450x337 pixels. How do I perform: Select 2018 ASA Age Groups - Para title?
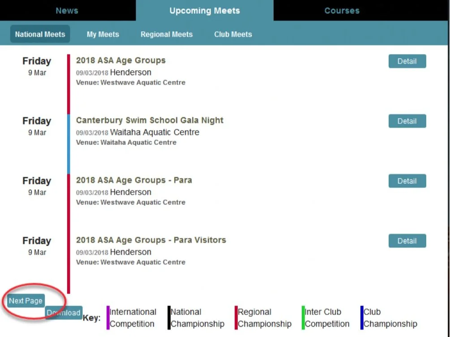[134, 180]
